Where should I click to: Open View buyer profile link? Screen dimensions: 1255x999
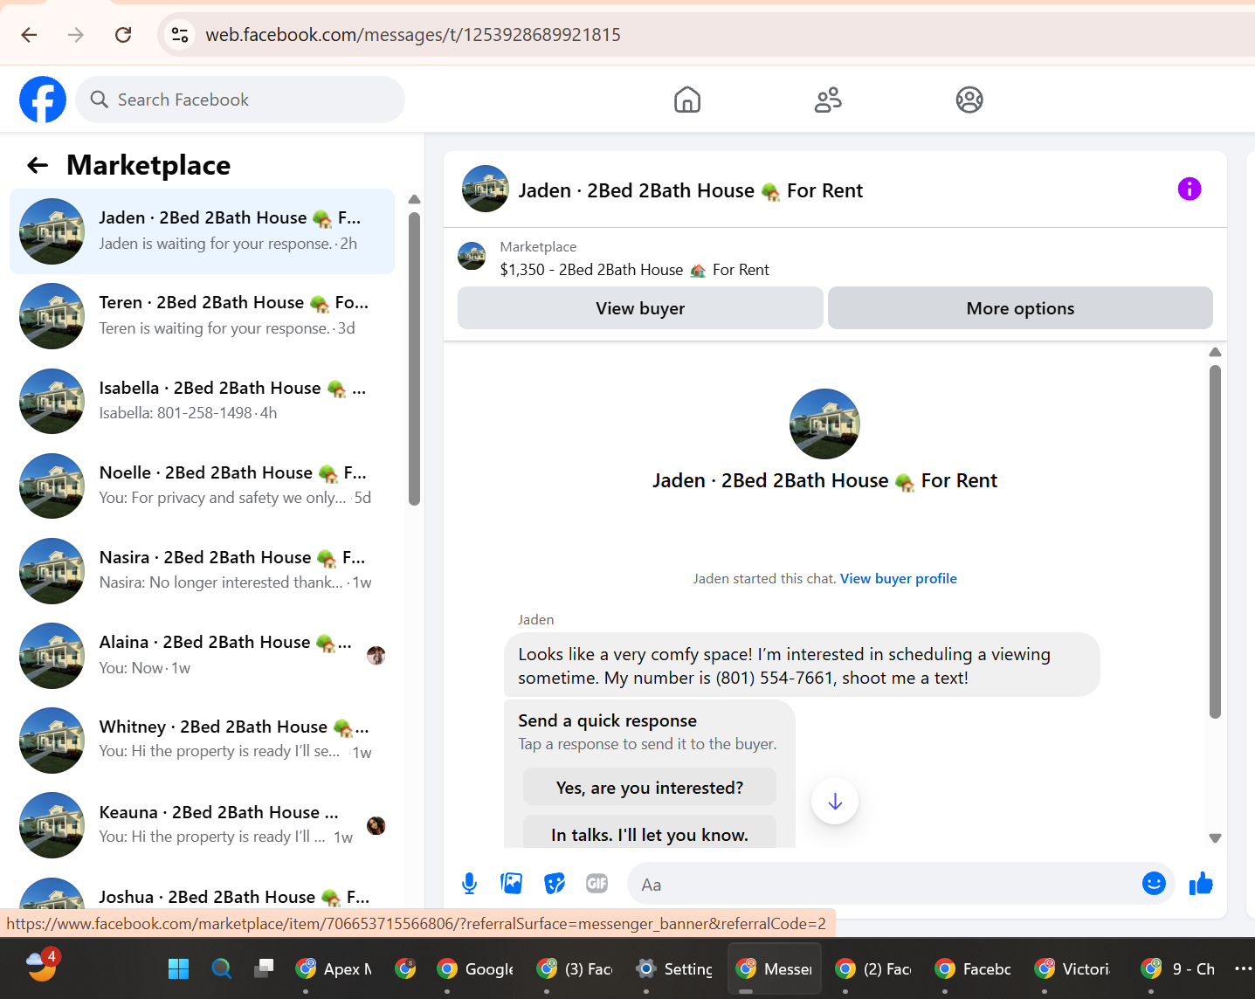[898, 578]
